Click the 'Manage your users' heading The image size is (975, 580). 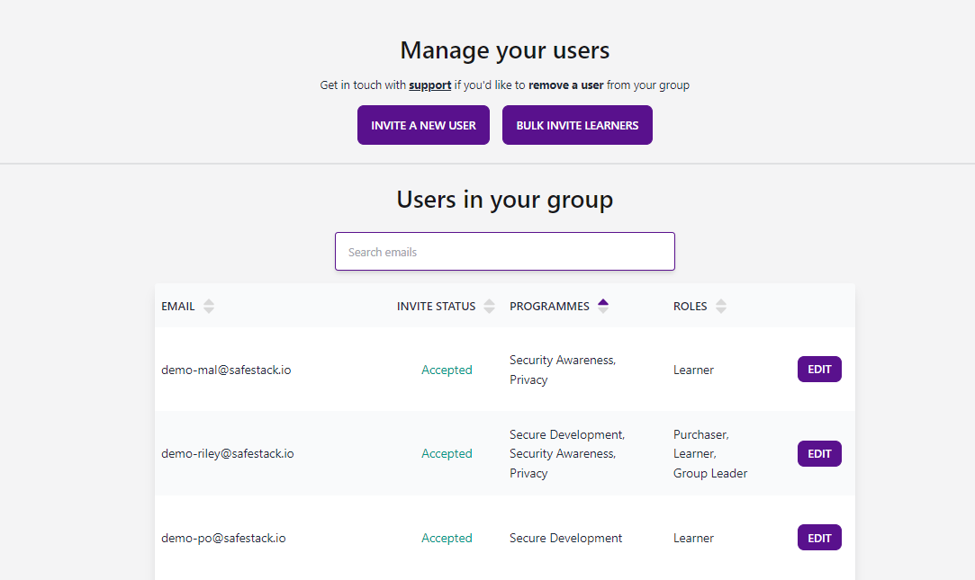[x=505, y=50]
